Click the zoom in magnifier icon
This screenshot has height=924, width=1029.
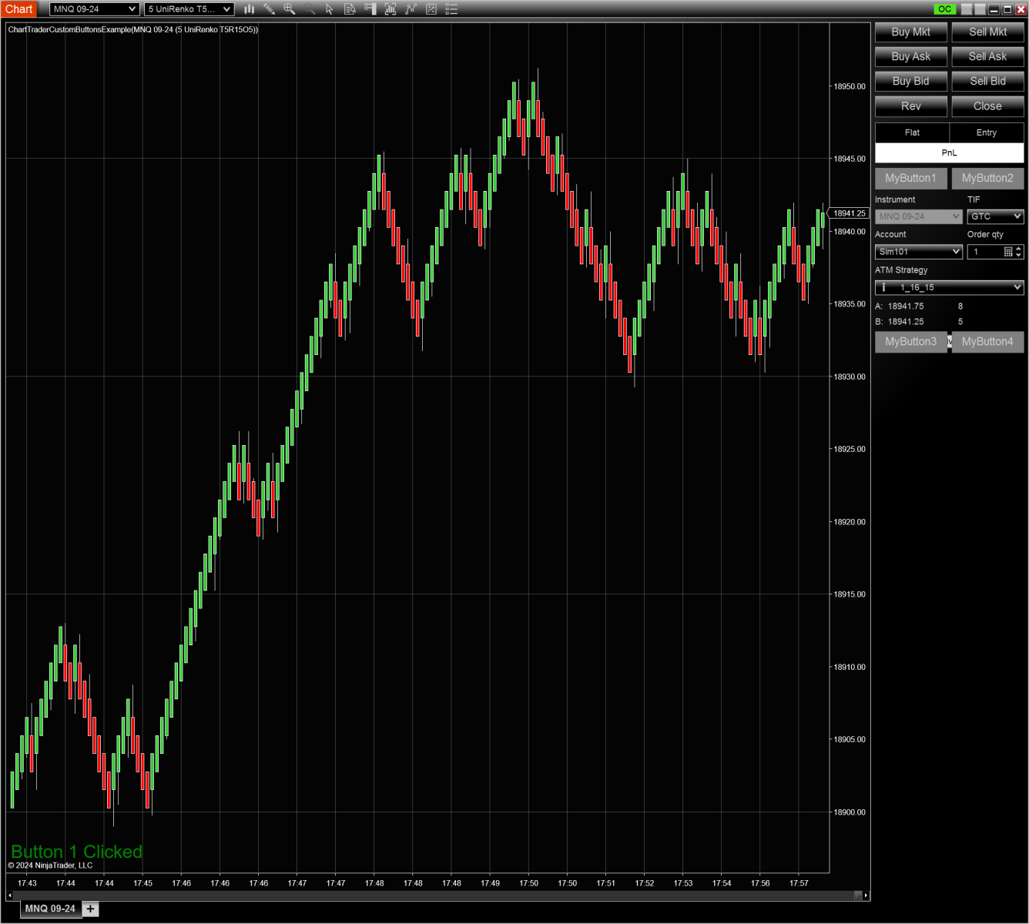(x=289, y=9)
